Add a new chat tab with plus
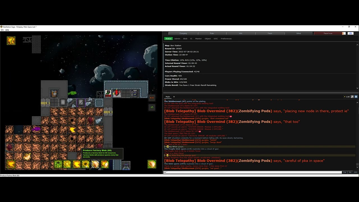 point(174,97)
